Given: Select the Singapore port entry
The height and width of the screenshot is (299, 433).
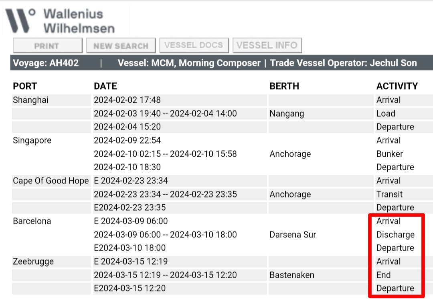Looking at the screenshot, I should [32, 140].
